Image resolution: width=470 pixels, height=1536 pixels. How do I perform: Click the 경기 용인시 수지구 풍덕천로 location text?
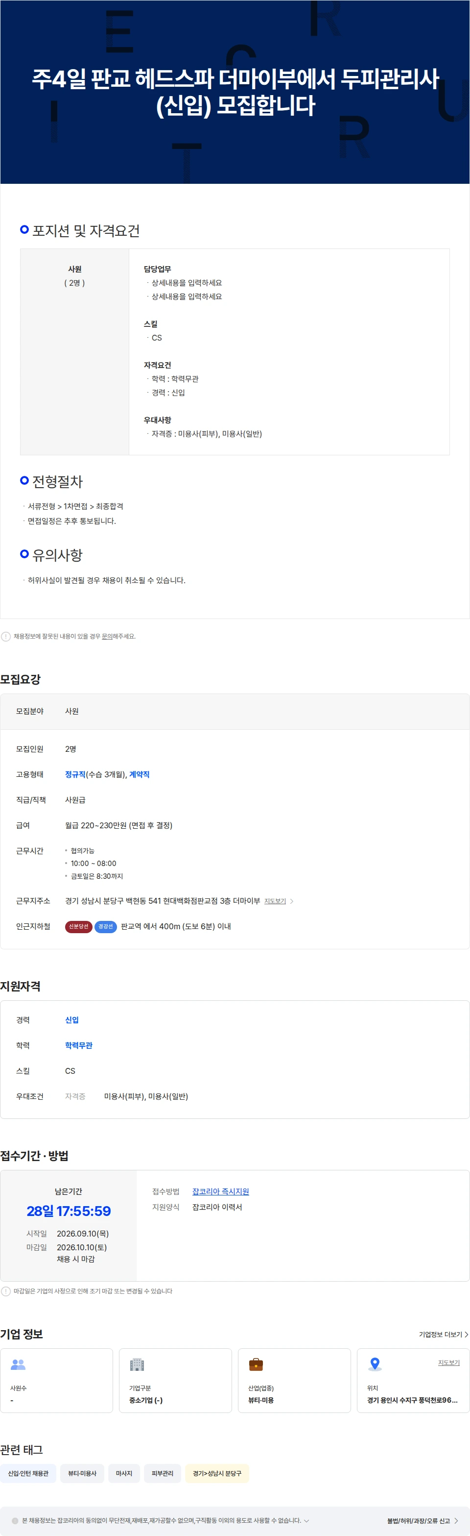pyautogui.click(x=412, y=1400)
